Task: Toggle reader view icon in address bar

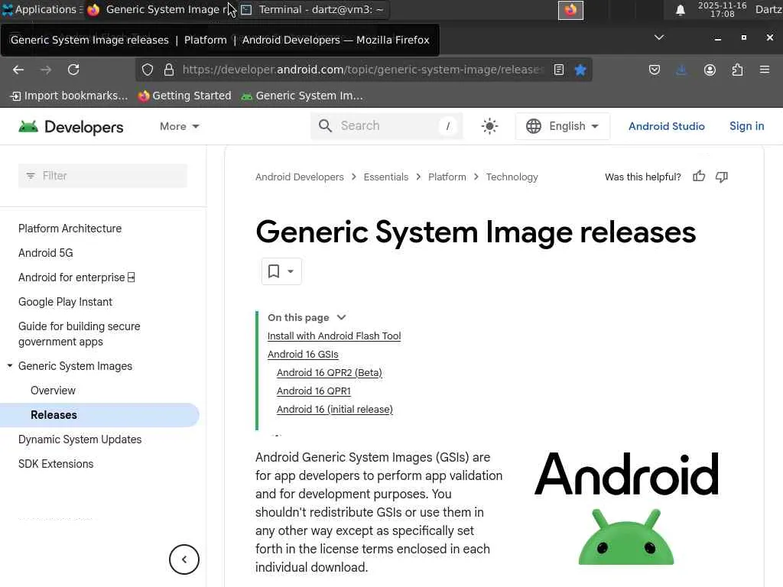Action: pos(559,70)
